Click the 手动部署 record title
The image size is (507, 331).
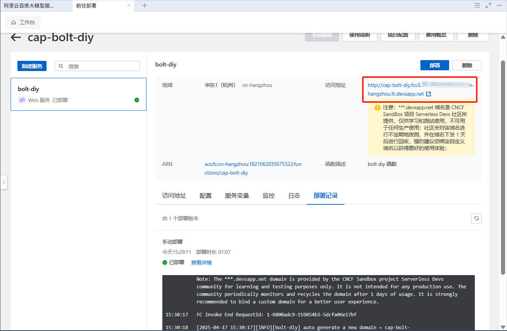click(x=173, y=242)
